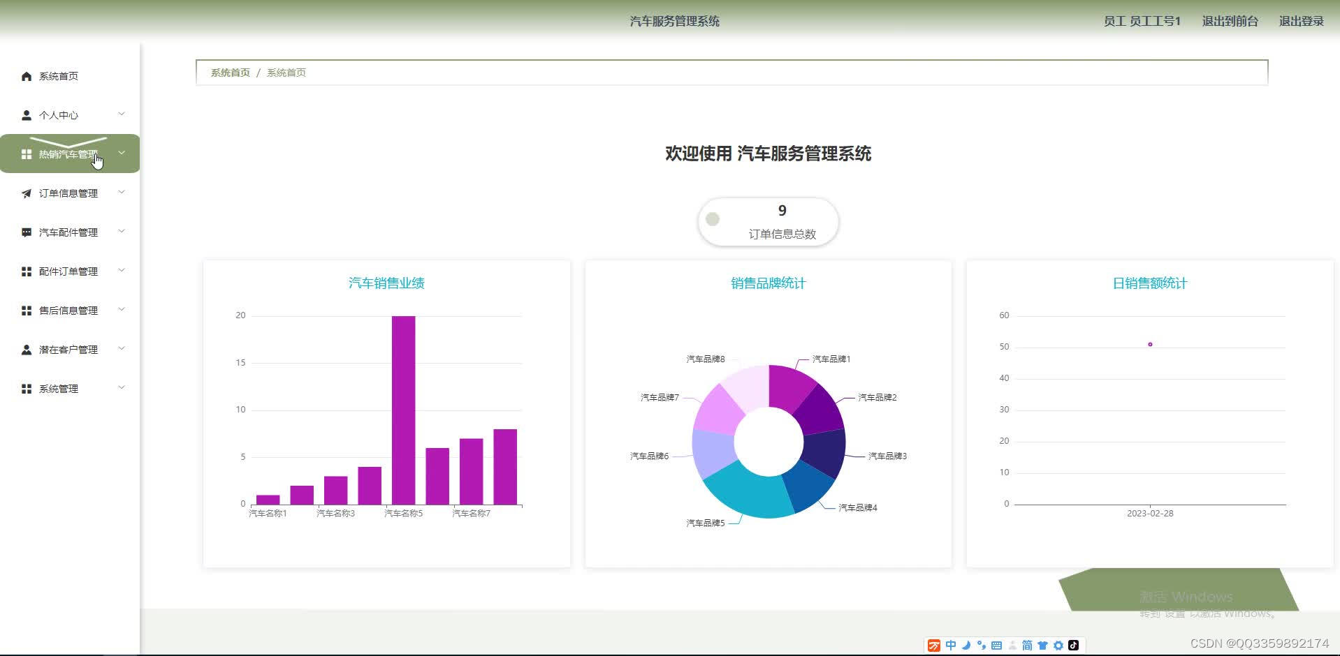This screenshot has height=656, width=1340.
Task: Click the grid icon beside 配件订单管理
Action: tap(27, 271)
